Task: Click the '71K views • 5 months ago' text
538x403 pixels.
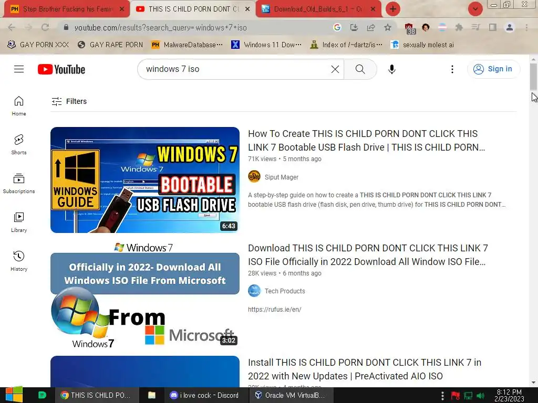Action: (x=285, y=159)
